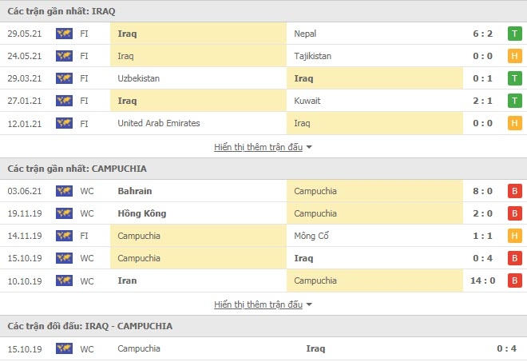Expand more matches under the IRAQ section
Image resolution: width=527 pixels, height=362 pixels.
[259, 147]
